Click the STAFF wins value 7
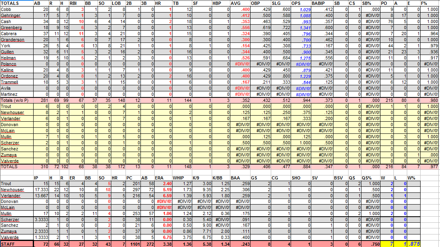Image resolution: width=440 pixels, height=247 pixels. tap(387, 244)
